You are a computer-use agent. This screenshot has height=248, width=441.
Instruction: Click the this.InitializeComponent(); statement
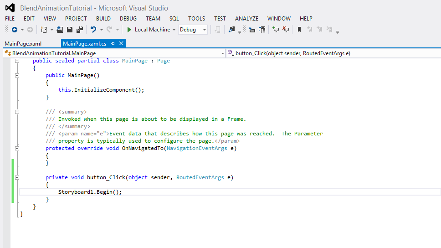(x=101, y=90)
